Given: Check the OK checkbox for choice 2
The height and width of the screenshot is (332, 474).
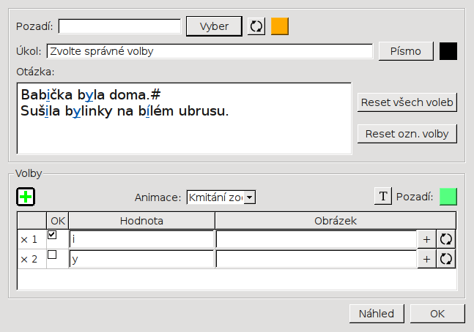Looking at the screenshot, I should click(52, 255).
